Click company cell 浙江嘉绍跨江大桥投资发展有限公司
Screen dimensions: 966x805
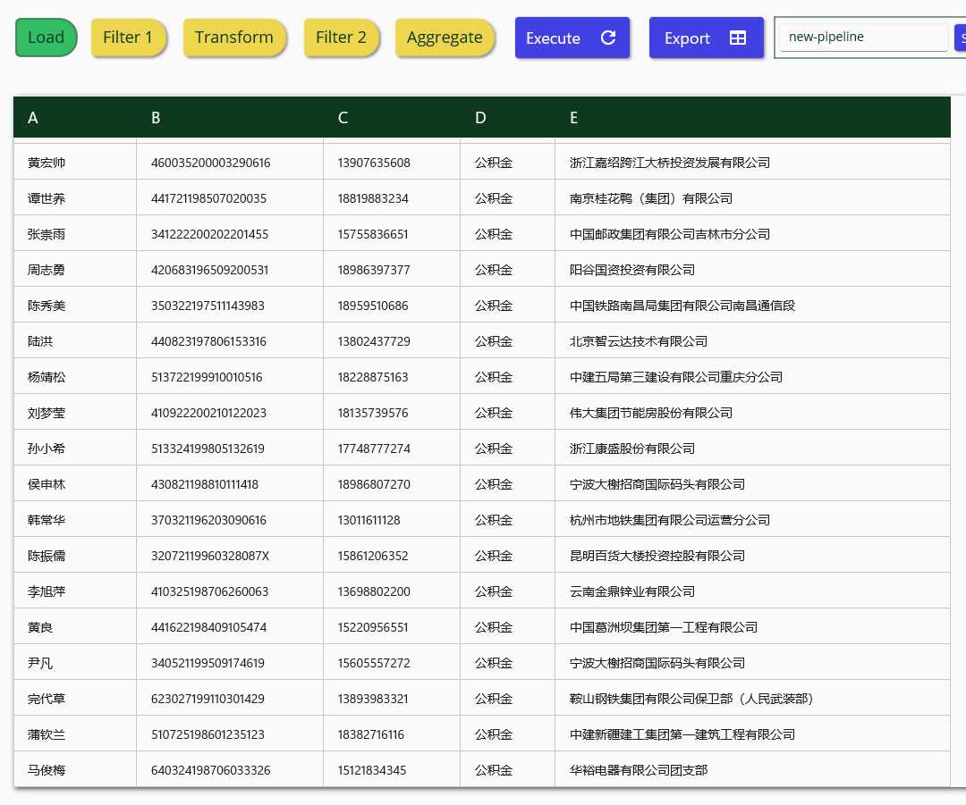752,163
